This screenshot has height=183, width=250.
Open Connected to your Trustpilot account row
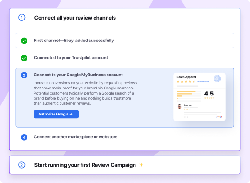tap(125, 58)
